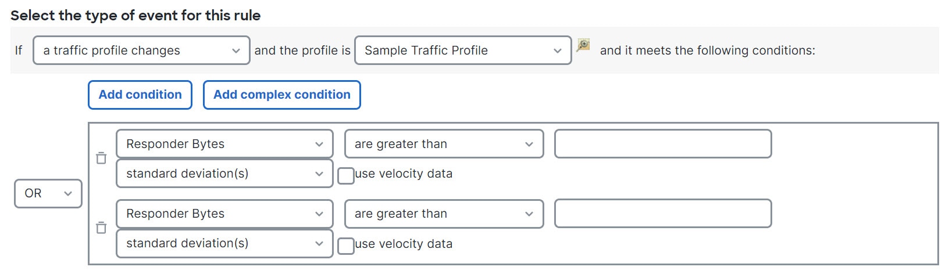Viewport: 949px width, 274px height.
Task: Open the profile preview magnifier icon
Action: point(583,45)
